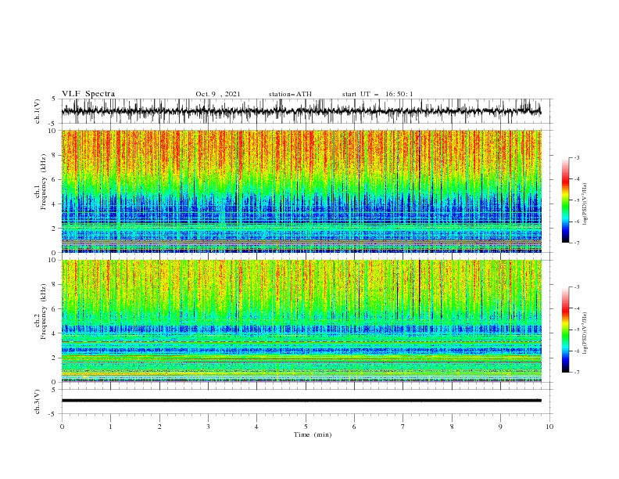Viewport: 619px width, 479px height.
Task: Click the "ch.3(V)" vertical axis label
Action: (x=38, y=402)
